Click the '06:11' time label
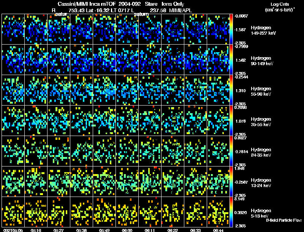304x232 pixels. pyautogui.click(x=150, y=230)
